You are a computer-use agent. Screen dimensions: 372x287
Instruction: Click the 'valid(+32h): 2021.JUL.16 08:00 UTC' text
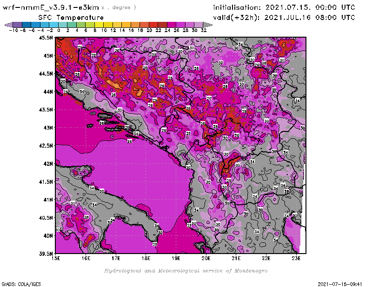[x=284, y=18]
